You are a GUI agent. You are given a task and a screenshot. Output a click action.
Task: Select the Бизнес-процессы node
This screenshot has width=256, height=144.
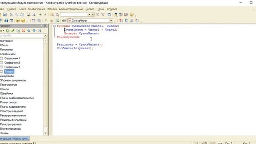pyautogui.click(x=10, y=129)
